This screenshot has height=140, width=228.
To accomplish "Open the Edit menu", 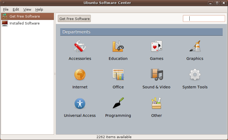I will (16, 9).
